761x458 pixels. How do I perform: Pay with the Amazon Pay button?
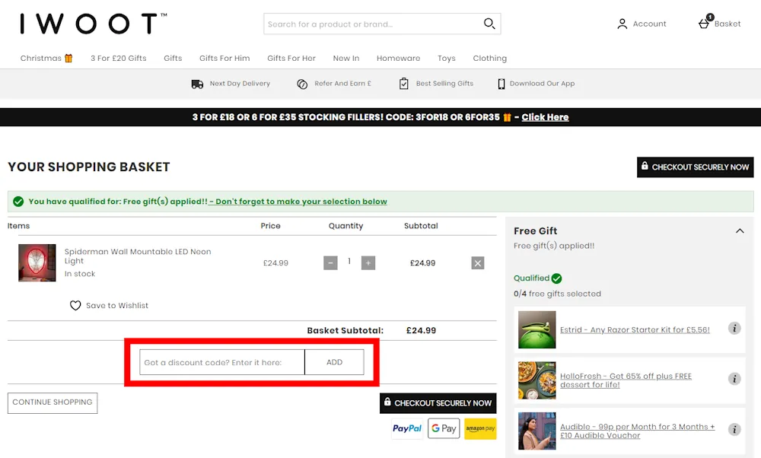tap(480, 428)
